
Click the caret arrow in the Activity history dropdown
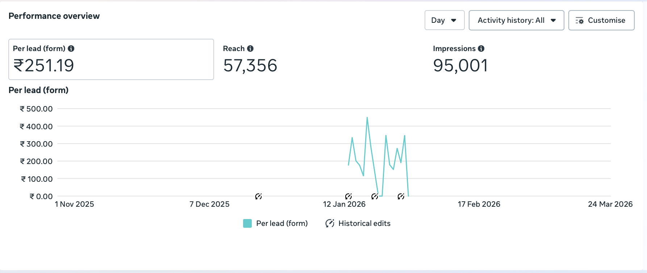[x=553, y=20]
